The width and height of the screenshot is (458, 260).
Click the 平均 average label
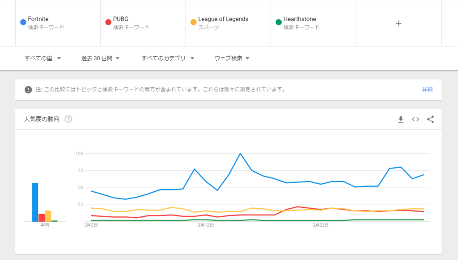click(45, 225)
